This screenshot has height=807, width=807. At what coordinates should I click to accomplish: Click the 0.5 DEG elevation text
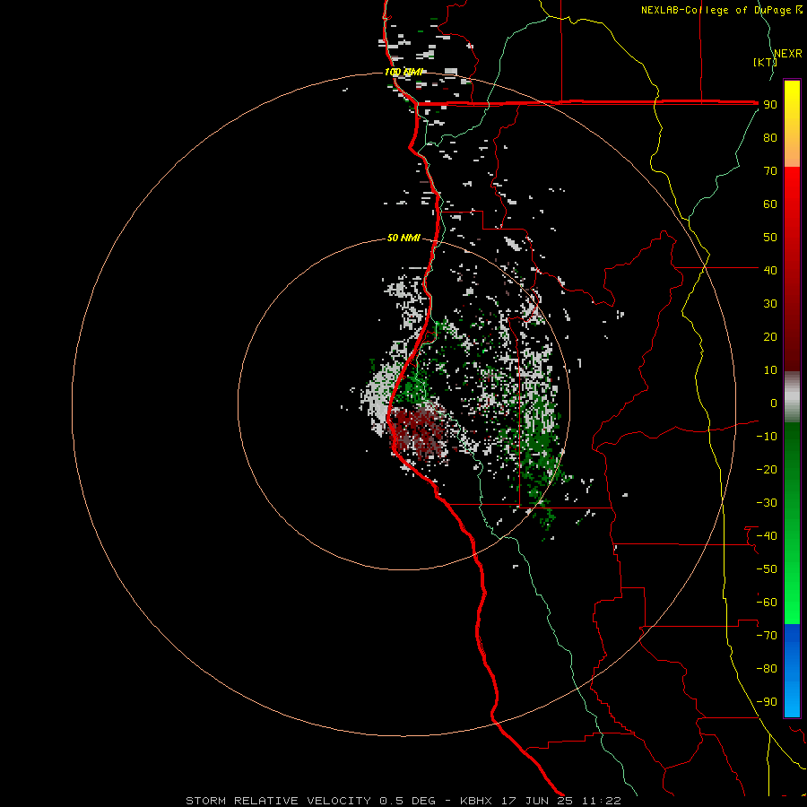point(407,801)
